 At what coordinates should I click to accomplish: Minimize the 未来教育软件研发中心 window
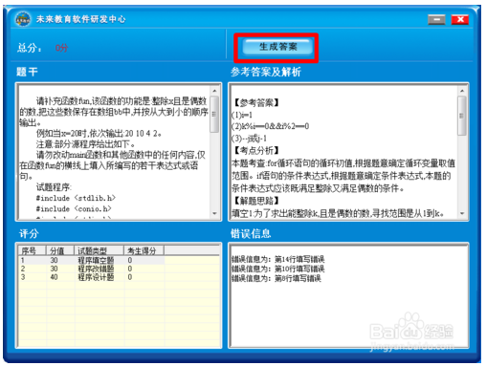pyautogui.click(x=436, y=19)
